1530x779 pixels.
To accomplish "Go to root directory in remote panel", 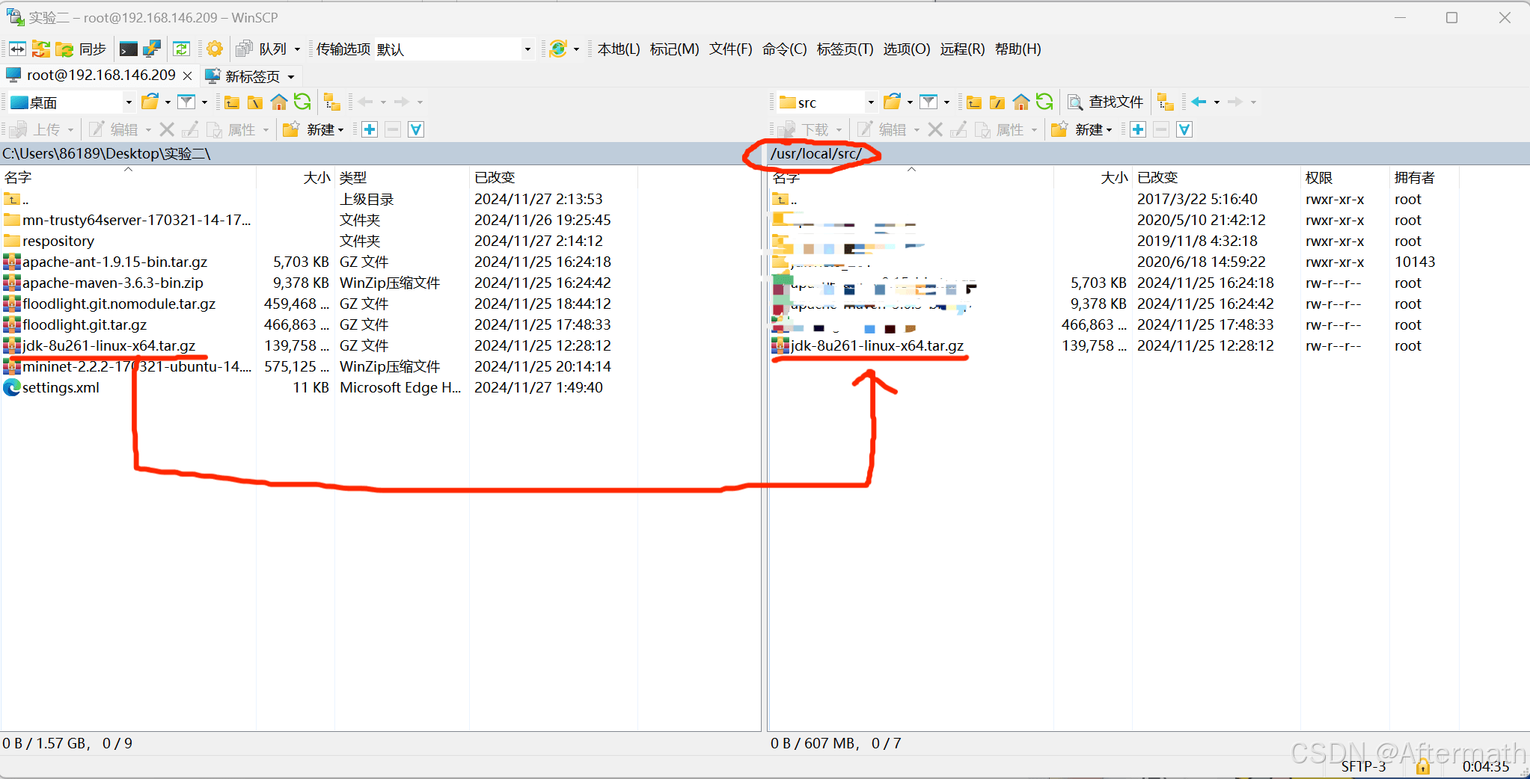I will tap(997, 102).
